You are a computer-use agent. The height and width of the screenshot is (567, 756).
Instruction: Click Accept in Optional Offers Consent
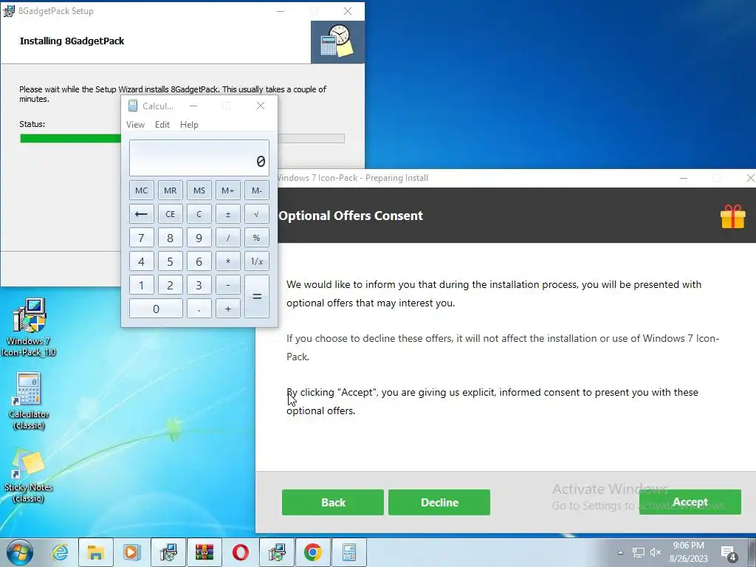pyautogui.click(x=690, y=502)
